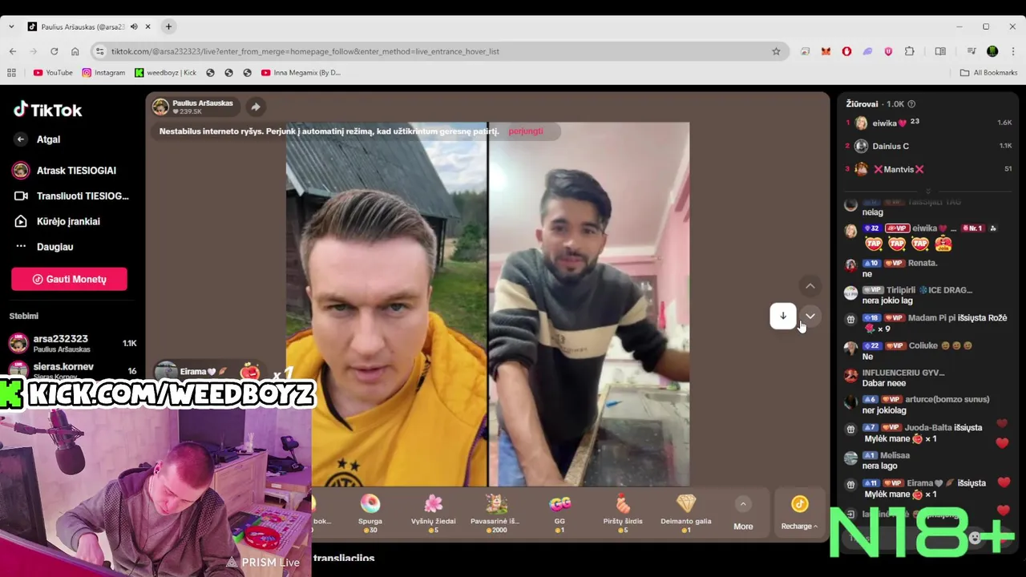Click Melisaa chat username
The width and height of the screenshot is (1026, 577).
[x=895, y=455]
